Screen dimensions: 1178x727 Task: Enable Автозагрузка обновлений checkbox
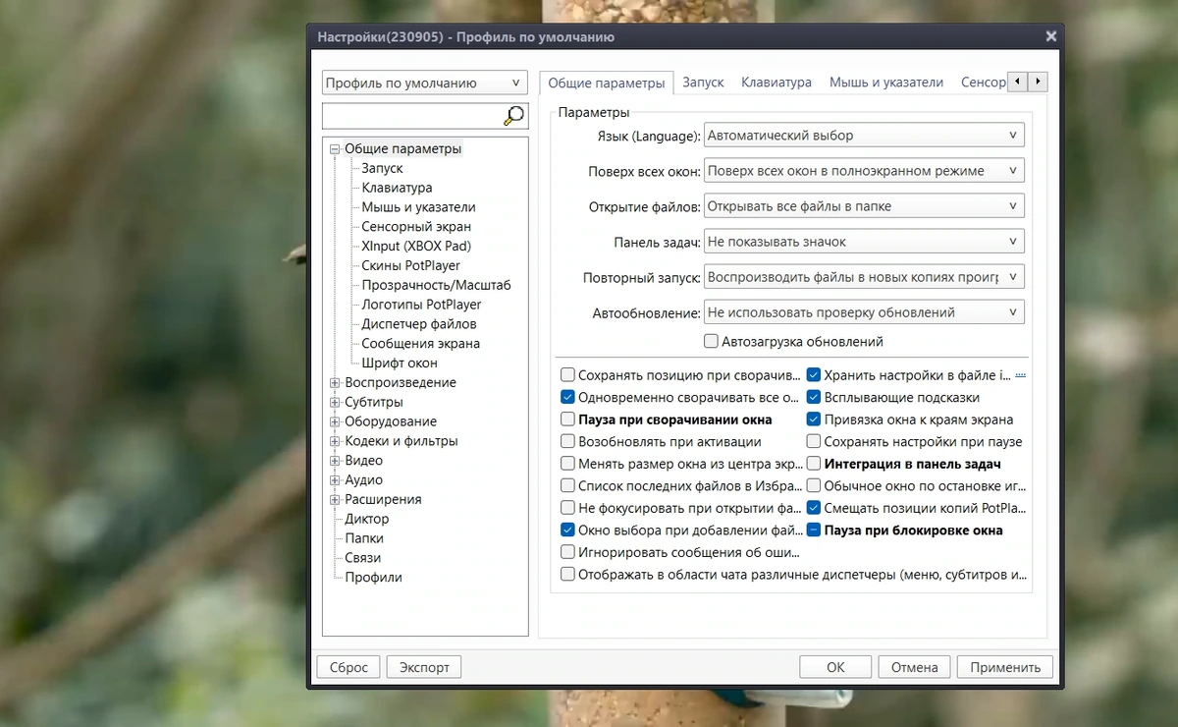[712, 342]
